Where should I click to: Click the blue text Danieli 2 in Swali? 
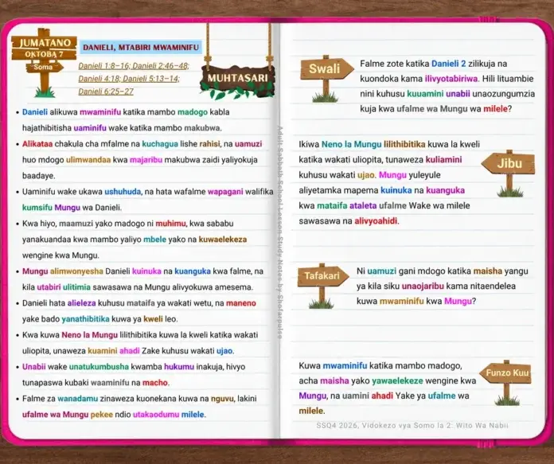[x=448, y=64]
